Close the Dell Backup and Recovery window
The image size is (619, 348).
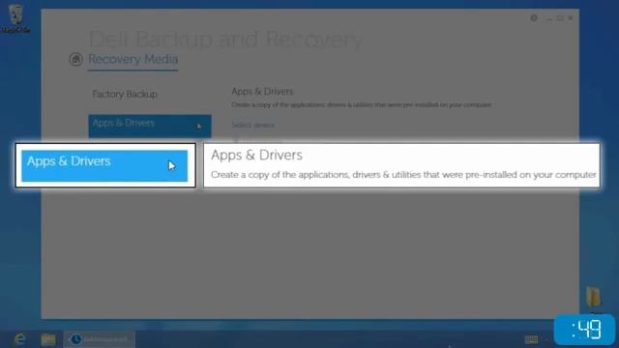tap(571, 18)
